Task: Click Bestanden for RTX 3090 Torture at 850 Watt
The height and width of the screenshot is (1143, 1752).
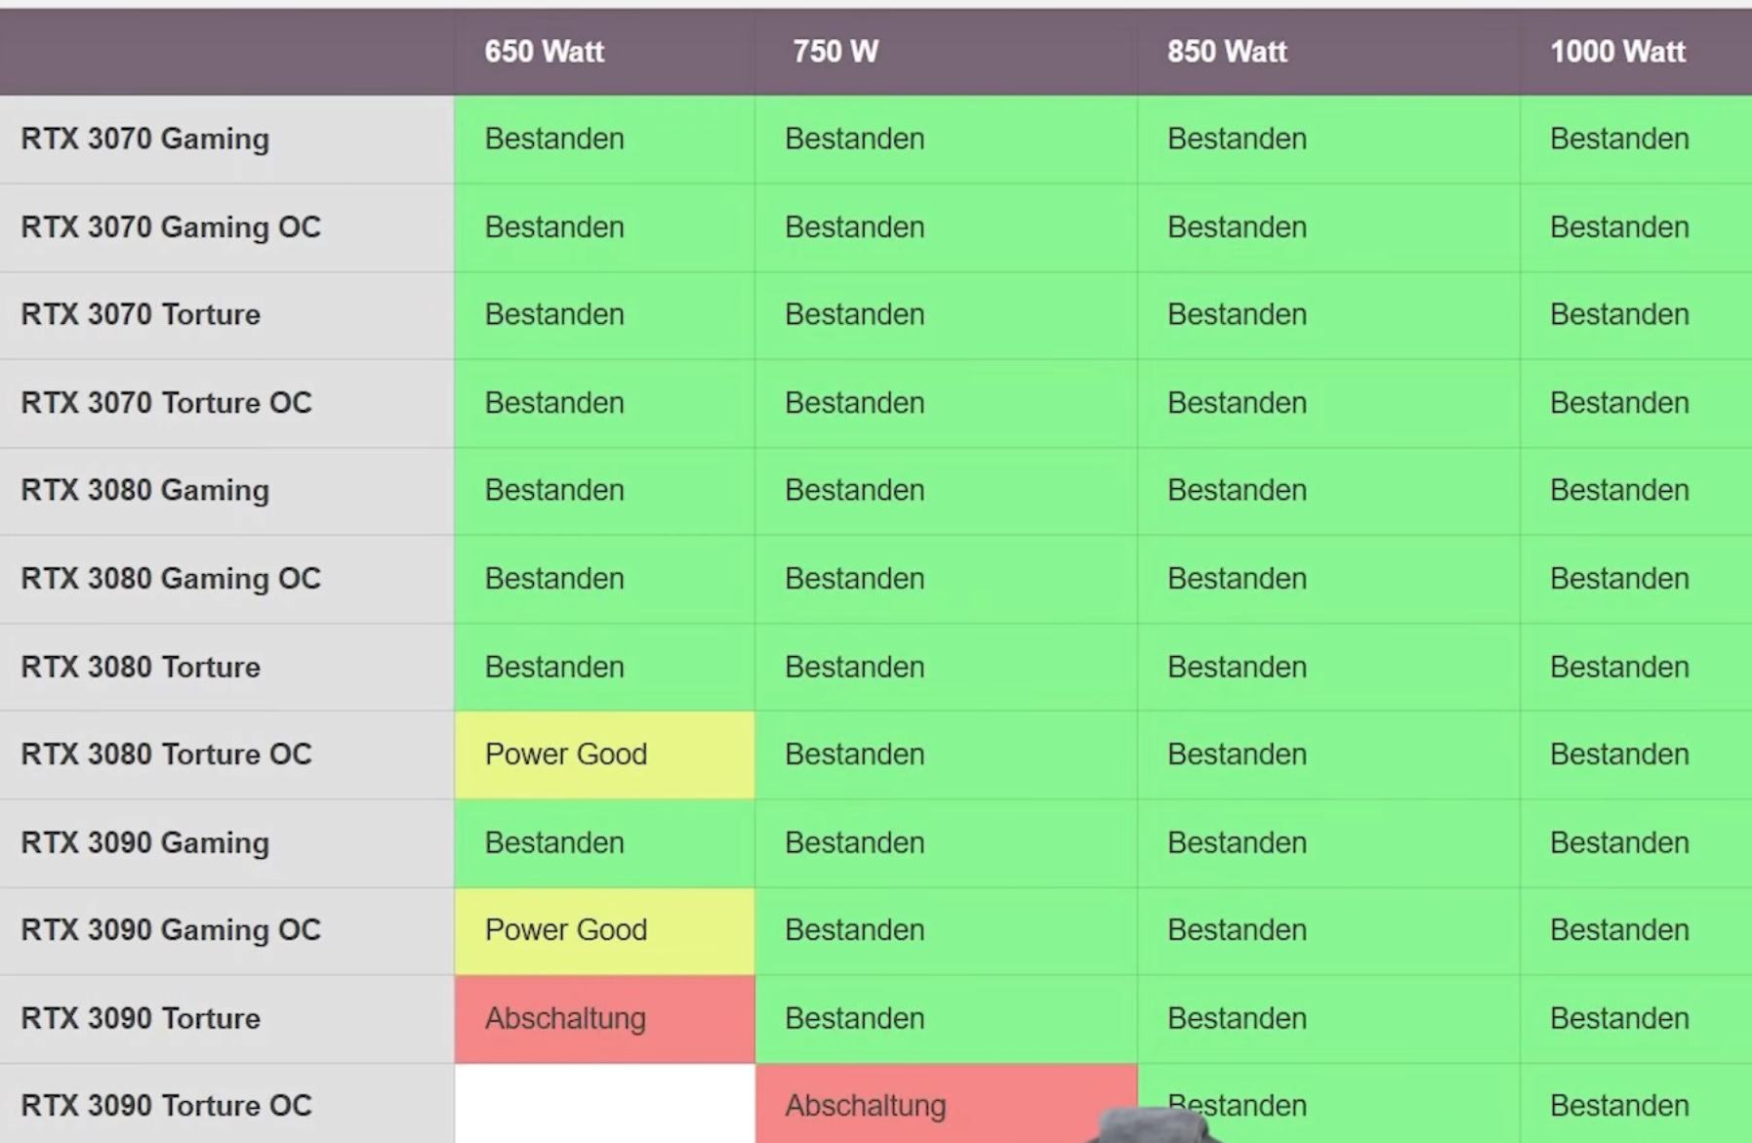Action: pos(1237,1018)
